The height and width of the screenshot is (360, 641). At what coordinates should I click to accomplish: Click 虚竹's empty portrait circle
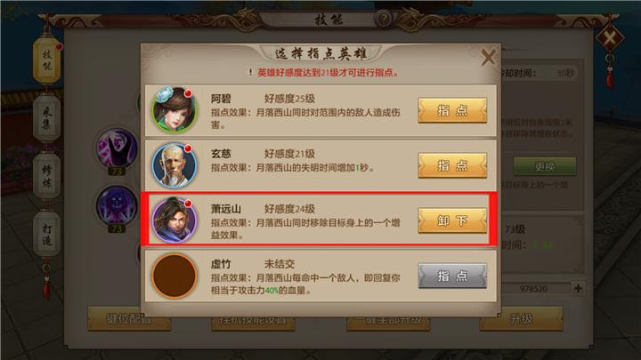click(174, 276)
